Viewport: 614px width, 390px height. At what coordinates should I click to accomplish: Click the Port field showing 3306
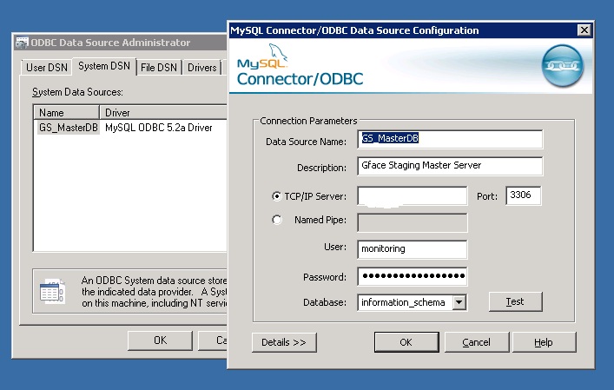click(x=524, y=195)
